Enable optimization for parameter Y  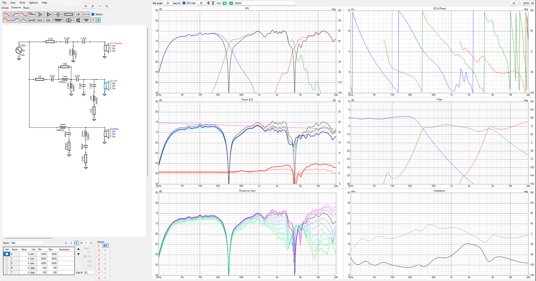(6, 259)
